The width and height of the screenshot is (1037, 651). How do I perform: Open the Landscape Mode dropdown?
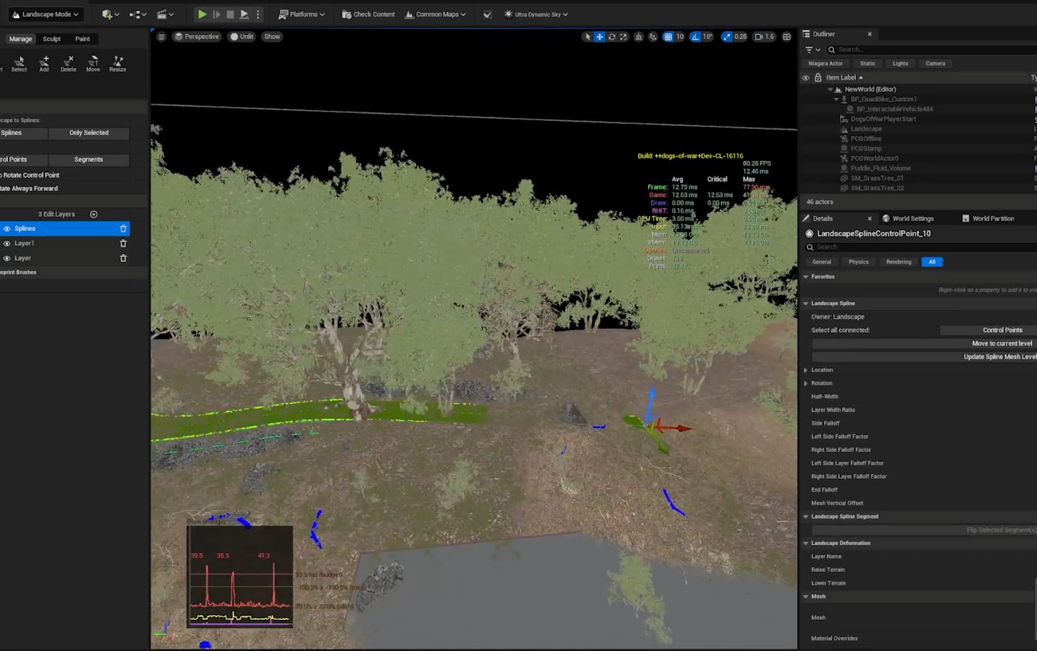(46, 14)
